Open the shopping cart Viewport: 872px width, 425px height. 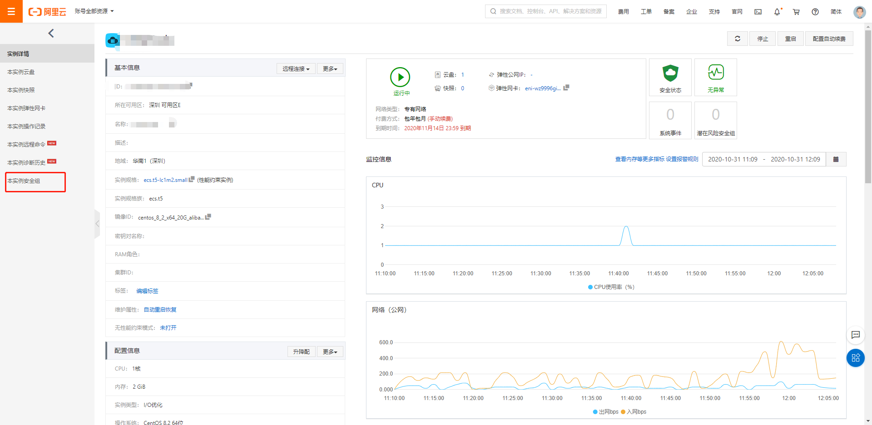(796, 12)
